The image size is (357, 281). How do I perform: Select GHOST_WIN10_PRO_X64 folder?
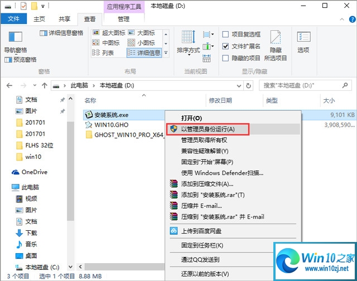pyautogui.click(x=124, y=135)
